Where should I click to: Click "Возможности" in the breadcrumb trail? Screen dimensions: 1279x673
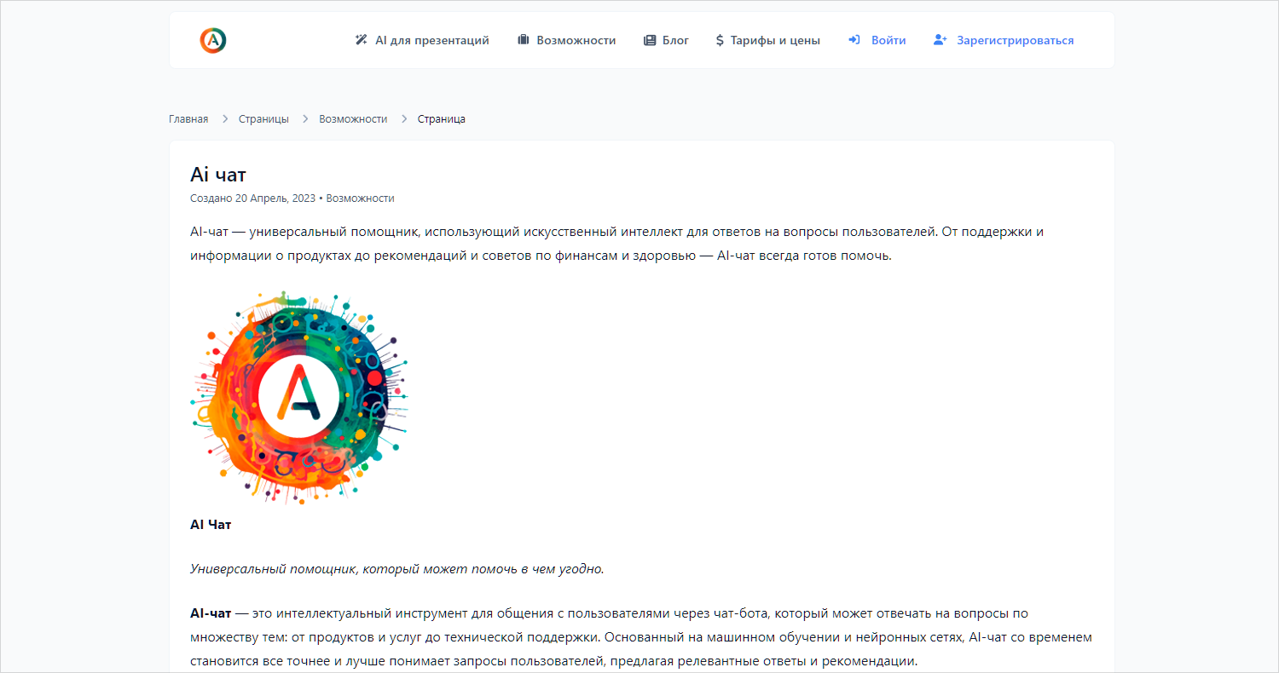(x=353, y=118)
